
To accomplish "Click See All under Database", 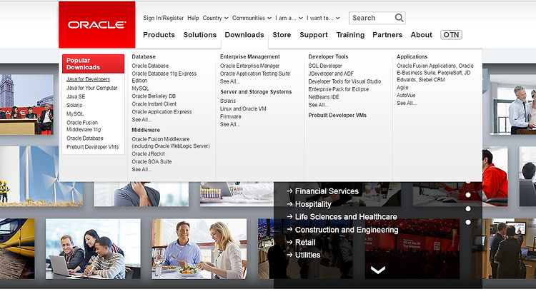I will 142,120.
